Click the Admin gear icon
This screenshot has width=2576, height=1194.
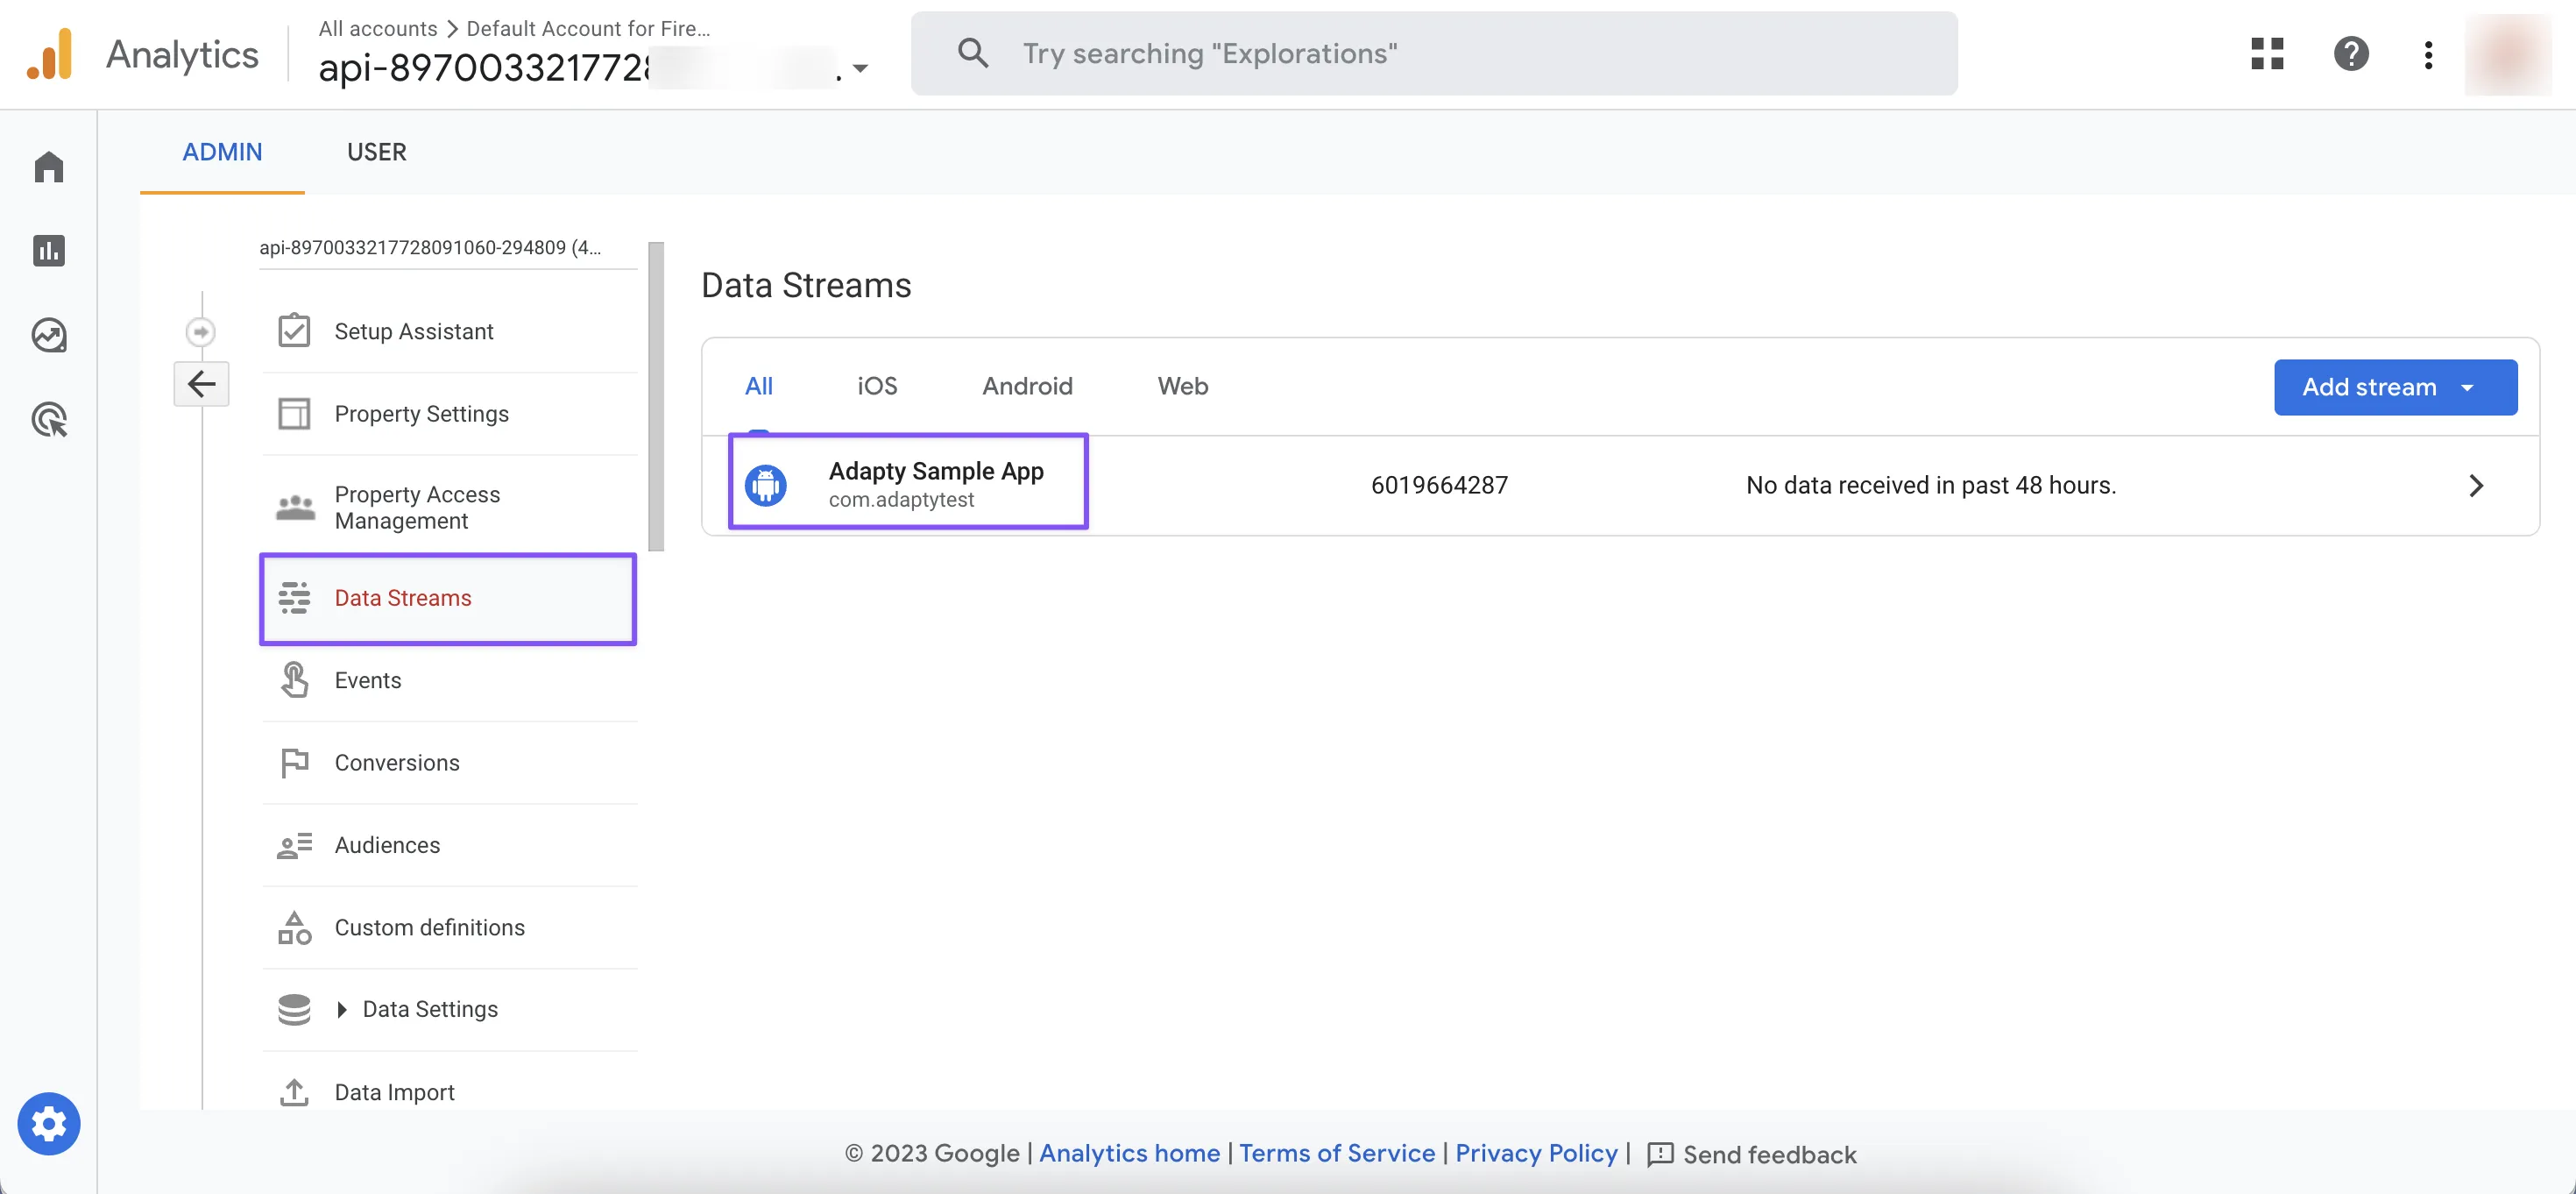[x=48, y=1123]
